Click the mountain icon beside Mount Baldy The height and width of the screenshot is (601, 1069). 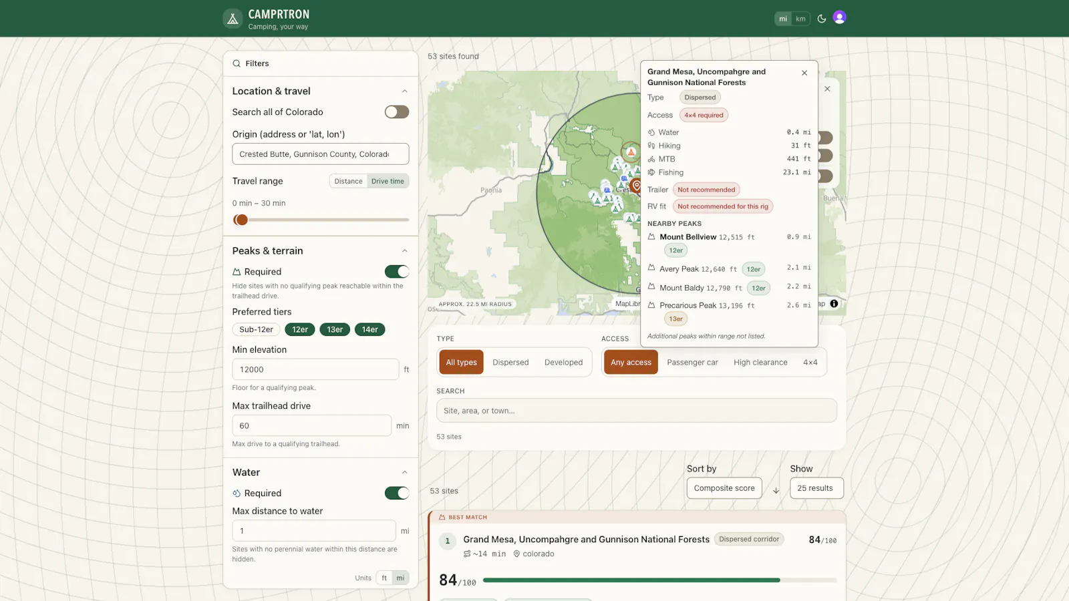click(651, 286)
